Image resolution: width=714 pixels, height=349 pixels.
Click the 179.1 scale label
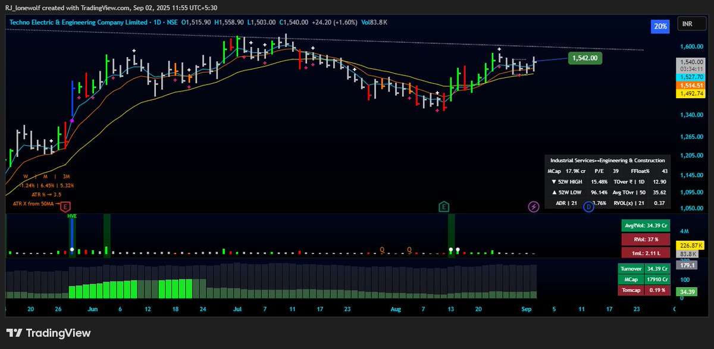(687, 266)
